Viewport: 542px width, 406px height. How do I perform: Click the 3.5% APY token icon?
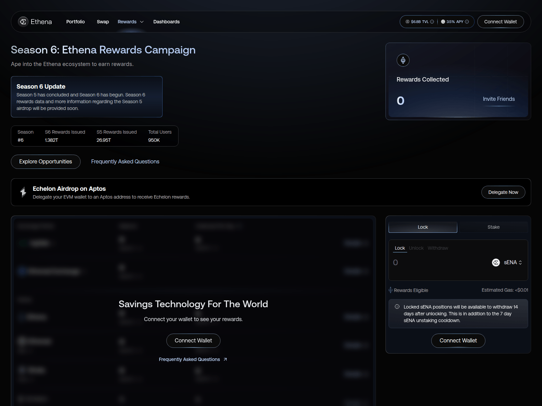[x=443, y=22]
